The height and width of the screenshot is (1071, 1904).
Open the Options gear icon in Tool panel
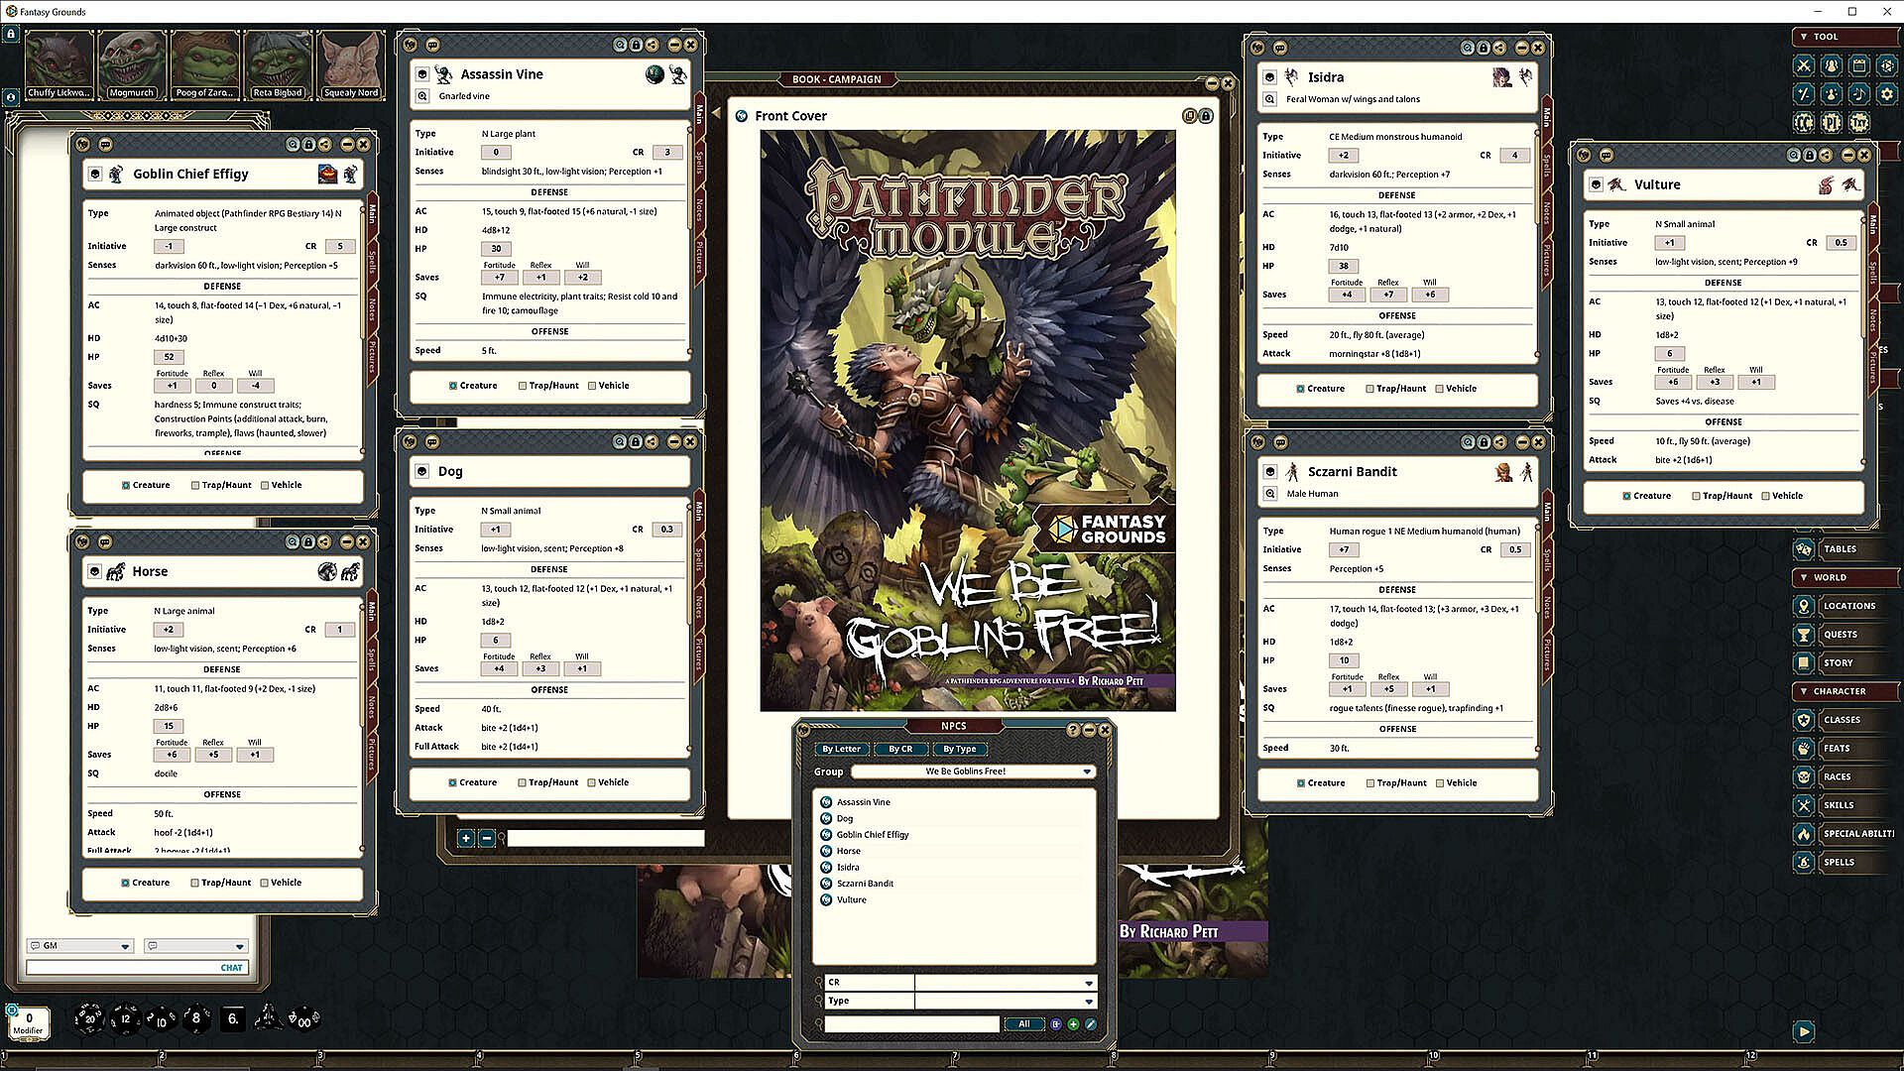1887,94
